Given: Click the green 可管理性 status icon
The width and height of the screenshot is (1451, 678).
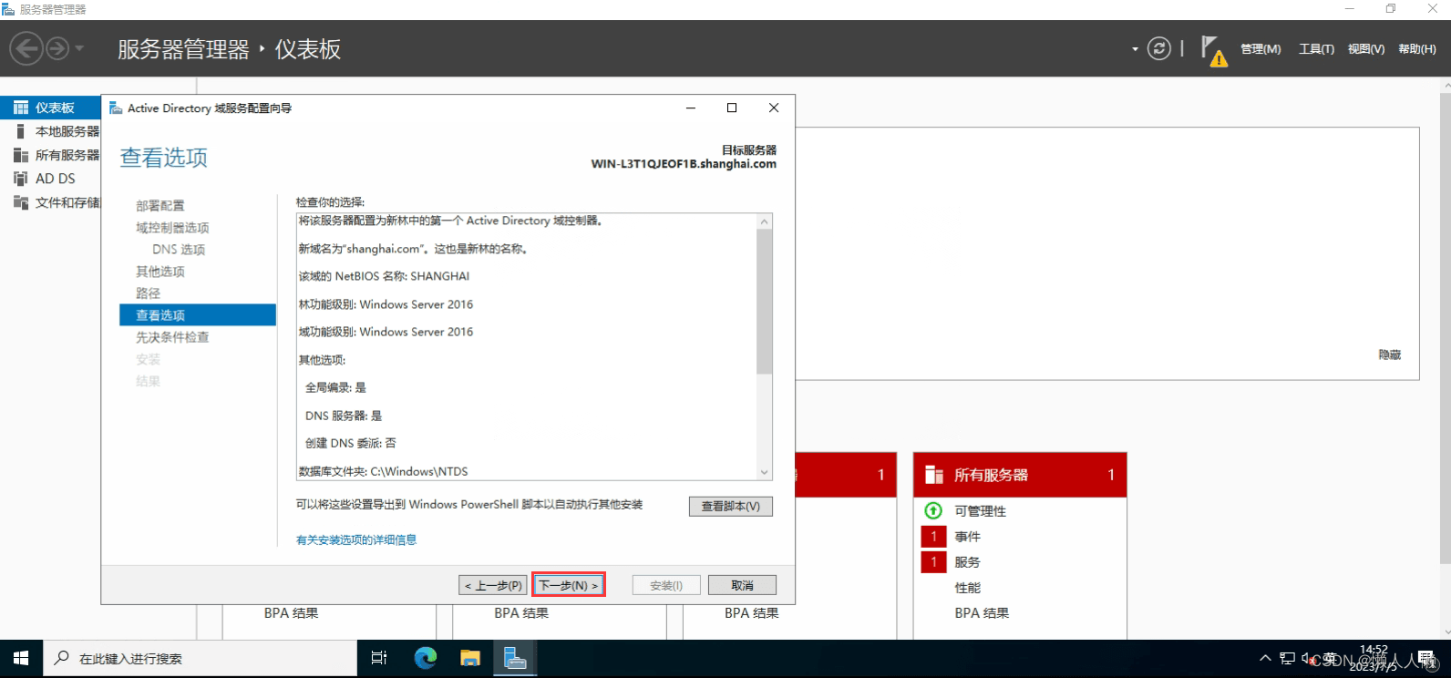Looking at the screenshot, I should point(933,510).
